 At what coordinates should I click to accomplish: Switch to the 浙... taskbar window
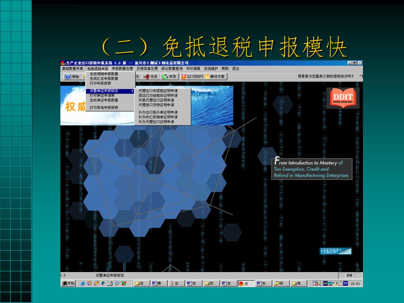281,283
